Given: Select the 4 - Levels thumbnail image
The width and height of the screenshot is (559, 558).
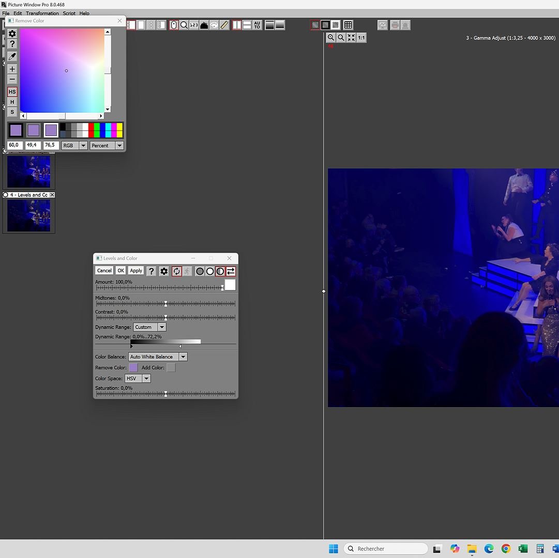Looking at the screenshot, I should tap(28, 214).
